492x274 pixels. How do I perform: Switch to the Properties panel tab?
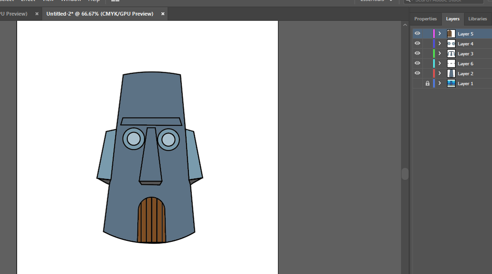426,19
